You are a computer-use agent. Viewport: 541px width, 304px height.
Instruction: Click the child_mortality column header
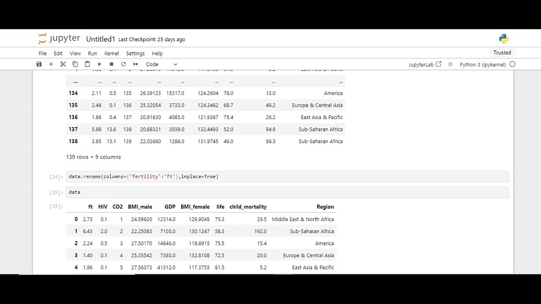(x=248, y=207)
